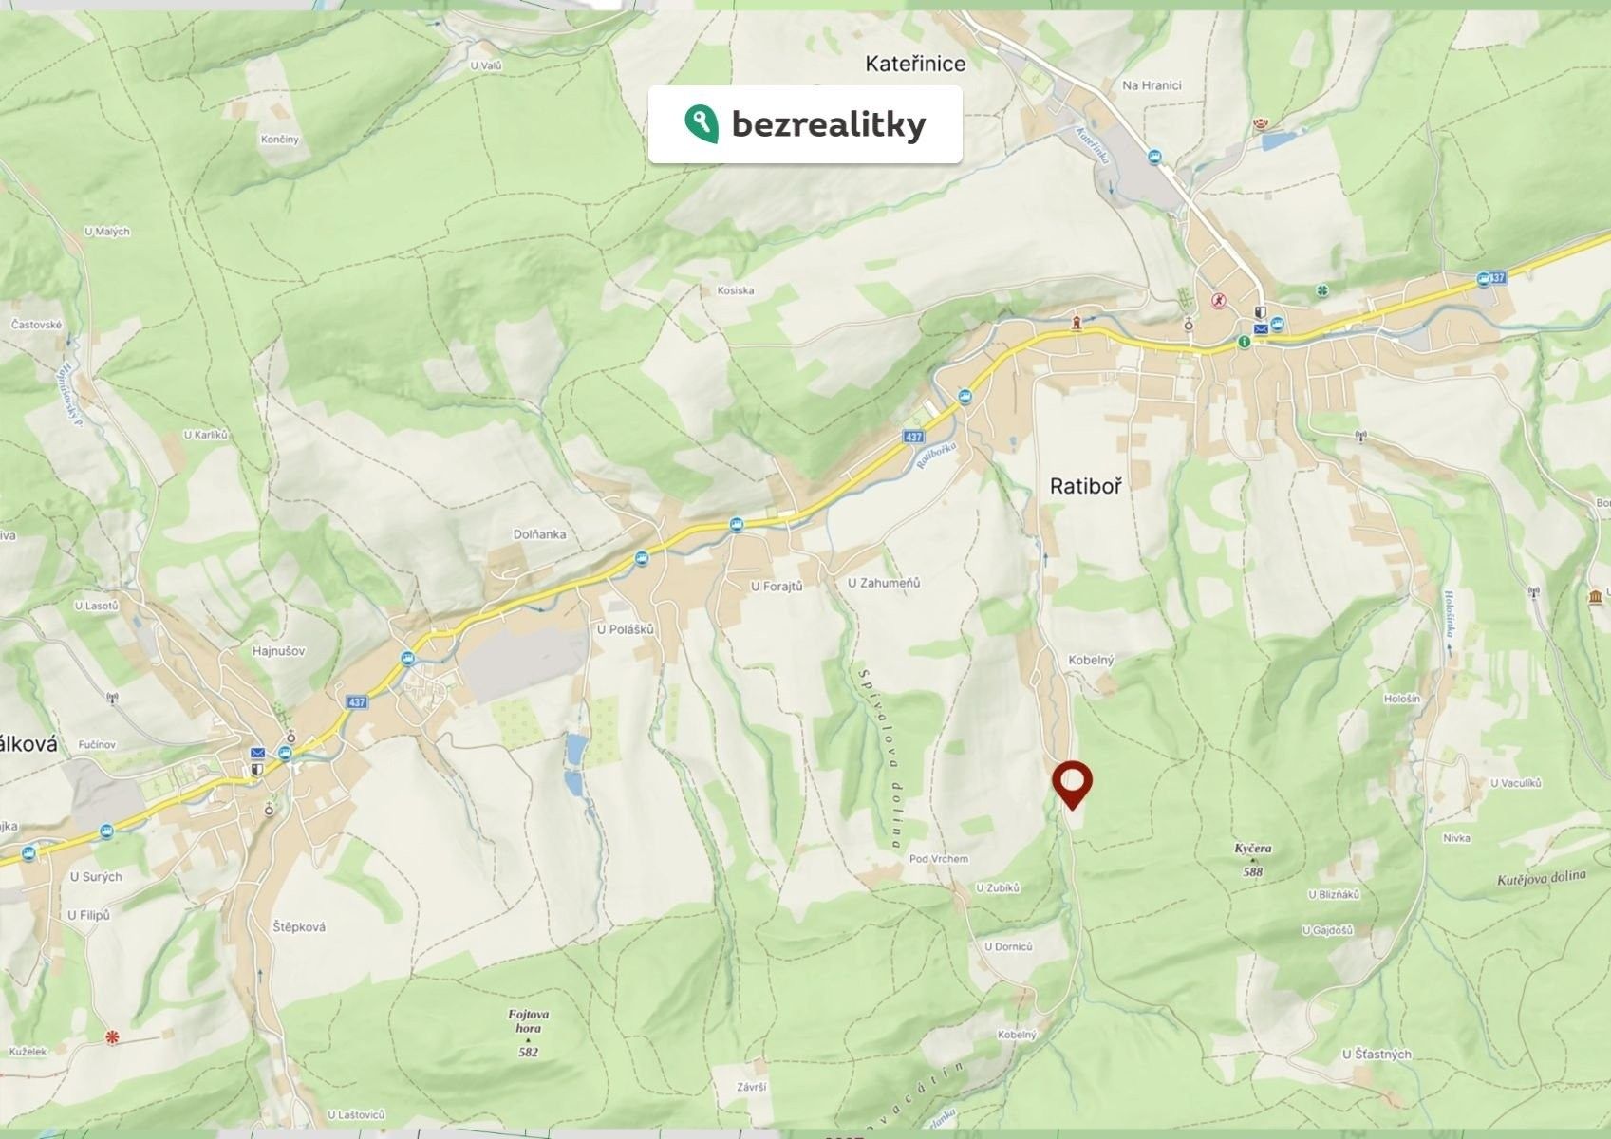Select the green four-leaf clover icon
Screen dimensions: 1611x1139
click(x=1321, y=290)
